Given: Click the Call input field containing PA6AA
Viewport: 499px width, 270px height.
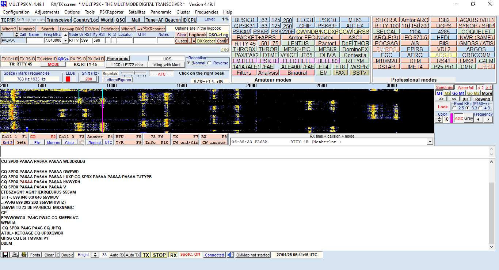Looking at the screenshot, I should point(13,41).
